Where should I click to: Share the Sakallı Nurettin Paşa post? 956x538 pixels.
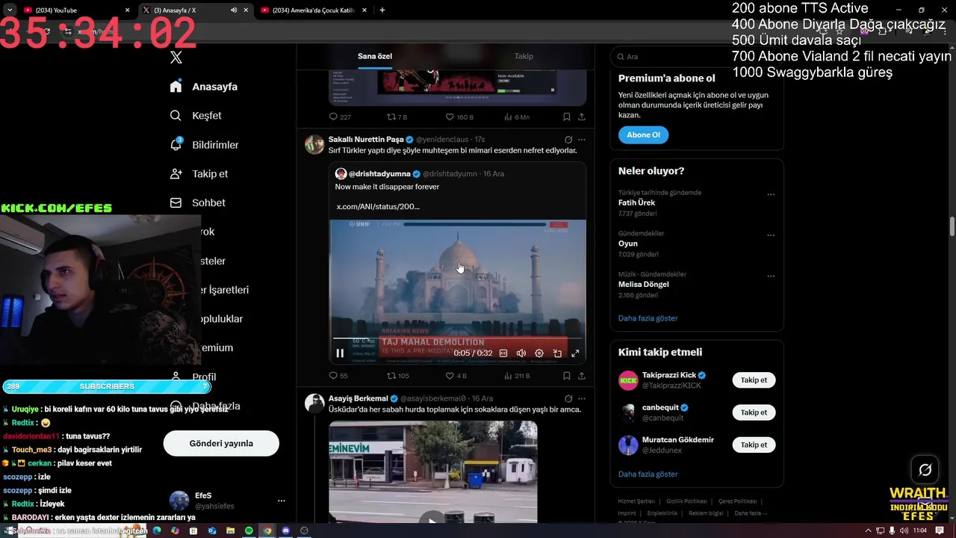[581, 376]
